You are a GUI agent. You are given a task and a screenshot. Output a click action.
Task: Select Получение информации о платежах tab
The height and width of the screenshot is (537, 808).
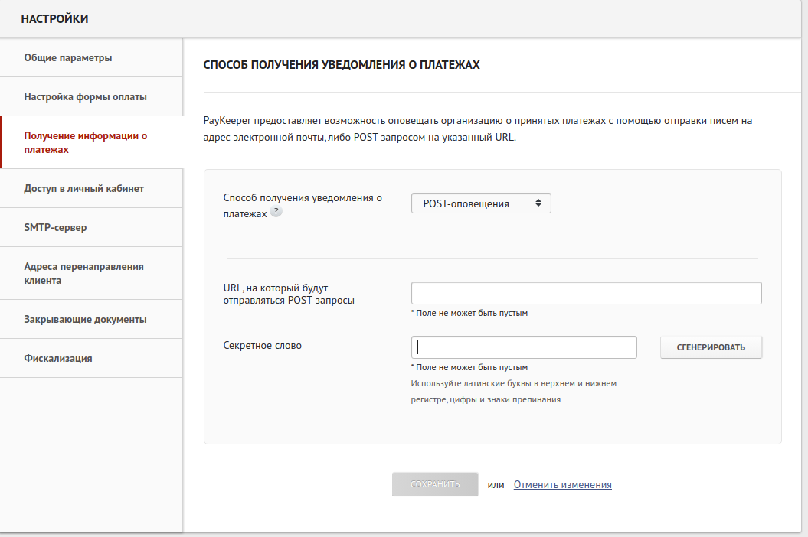(85, 143)
